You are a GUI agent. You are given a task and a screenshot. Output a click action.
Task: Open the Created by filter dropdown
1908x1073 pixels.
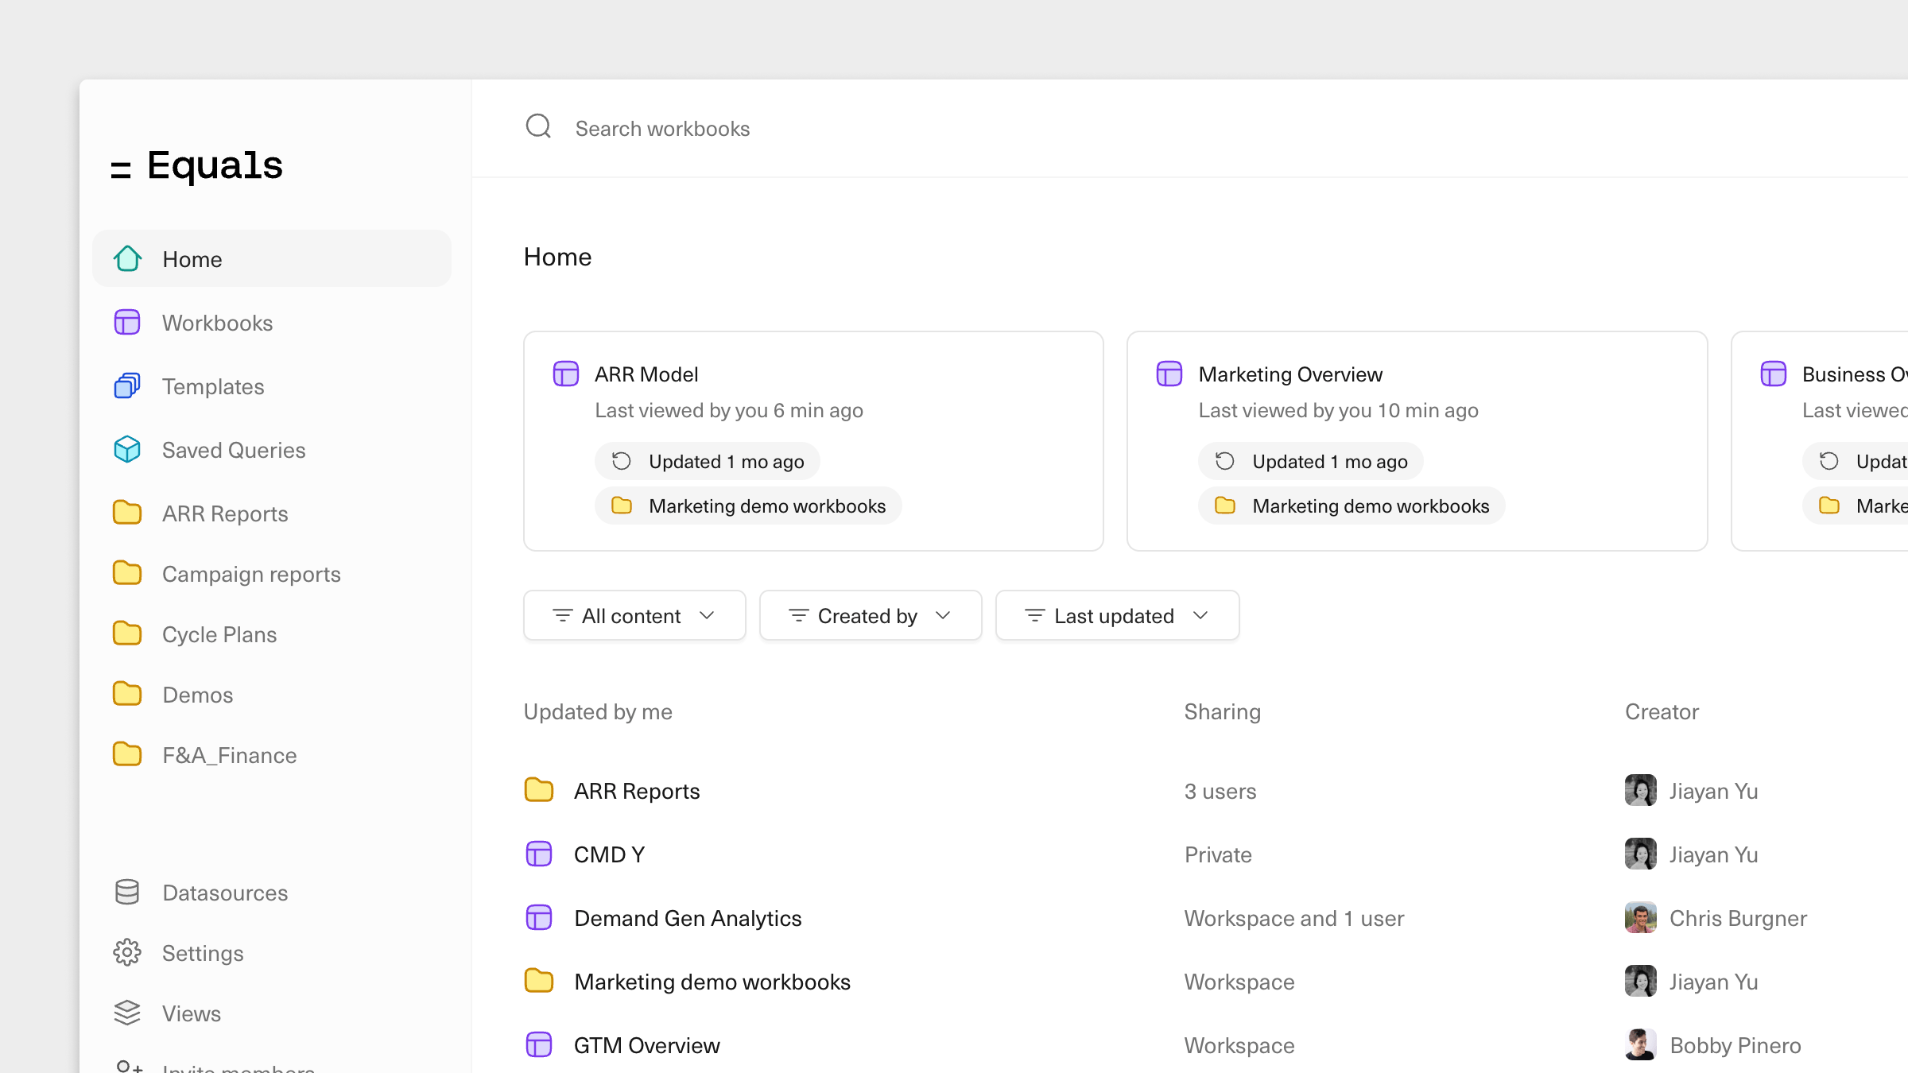pyautogui.click(x=870, y=616)
